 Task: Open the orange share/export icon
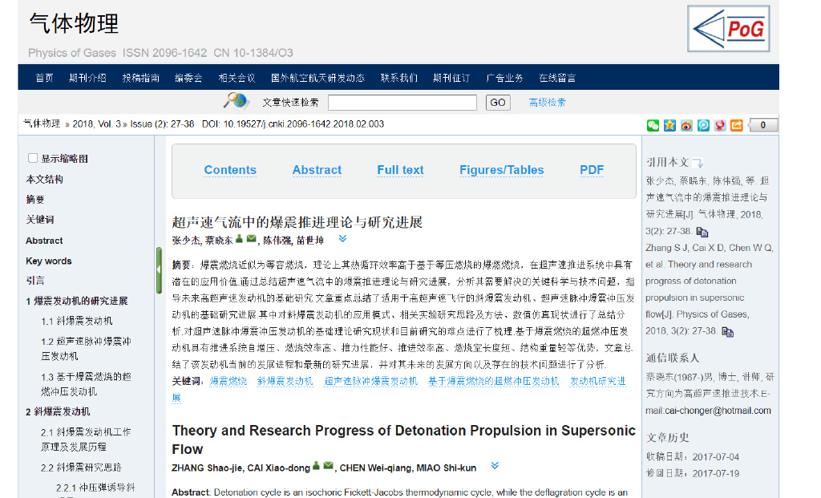click(736, 125)
